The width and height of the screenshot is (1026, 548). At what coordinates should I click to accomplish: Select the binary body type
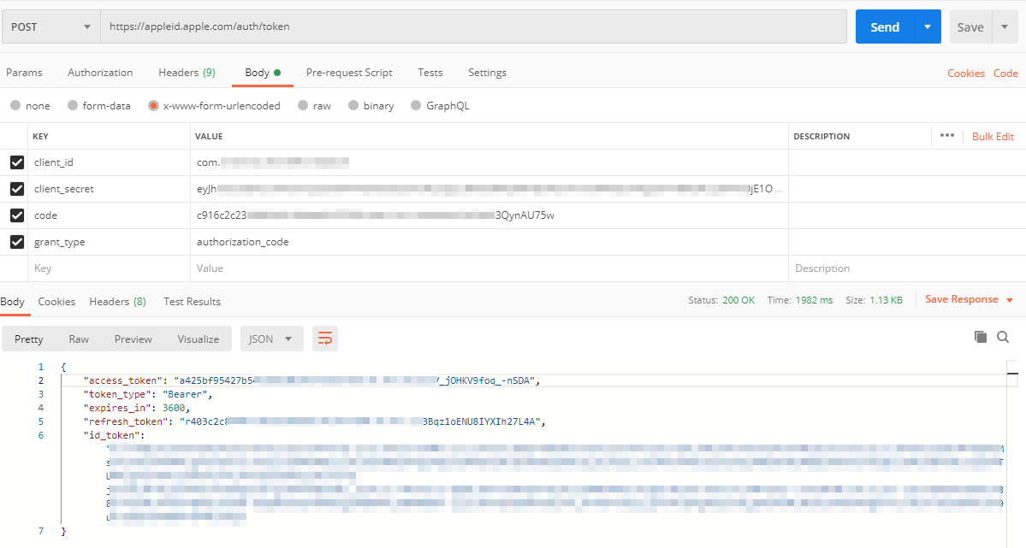pyautogui.click(x=371, y=105)
